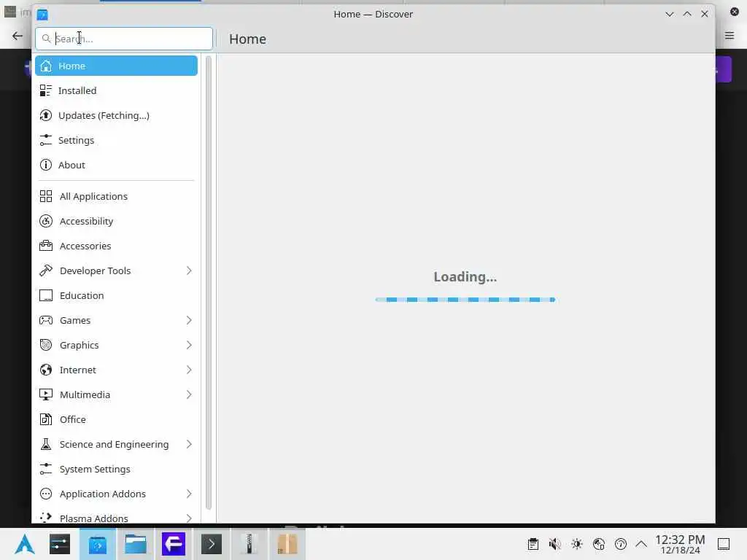Open the archive package app in taskbar
This screenshot has width=747, height=560.
coord(287,544)
